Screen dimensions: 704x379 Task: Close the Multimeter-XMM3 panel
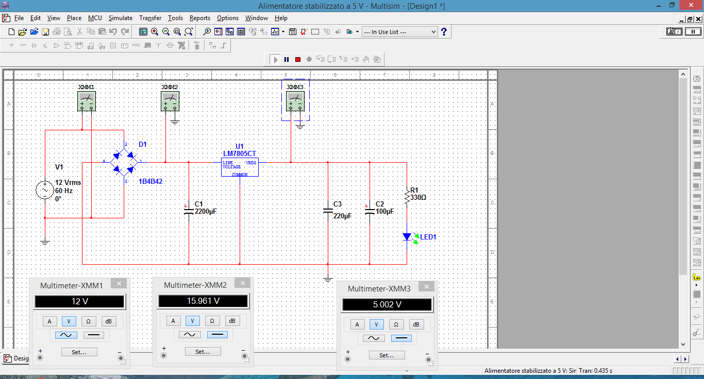(x=426, y=287)
